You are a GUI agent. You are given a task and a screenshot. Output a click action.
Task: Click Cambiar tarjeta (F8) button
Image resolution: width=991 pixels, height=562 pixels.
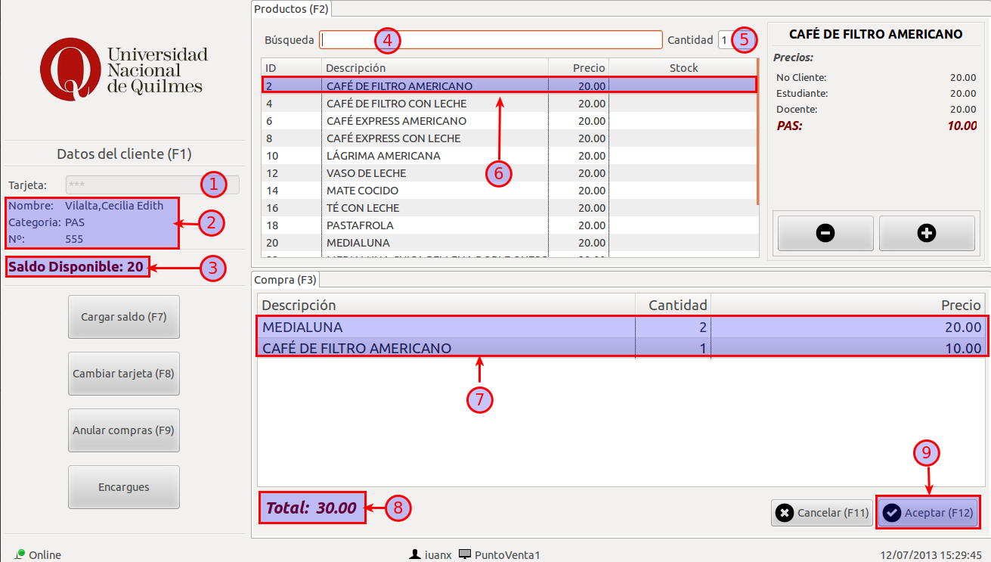coord(124,374)
